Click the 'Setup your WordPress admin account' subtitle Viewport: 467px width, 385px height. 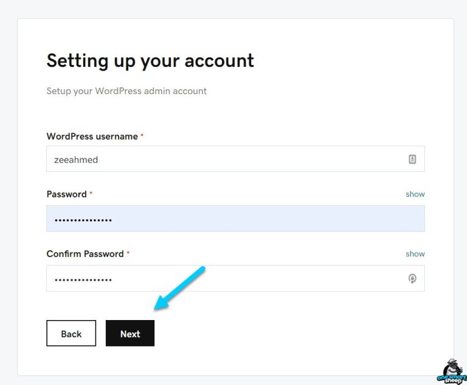(126, 91)
